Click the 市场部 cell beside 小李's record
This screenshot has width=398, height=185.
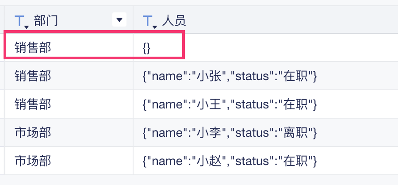pos(33,132)
